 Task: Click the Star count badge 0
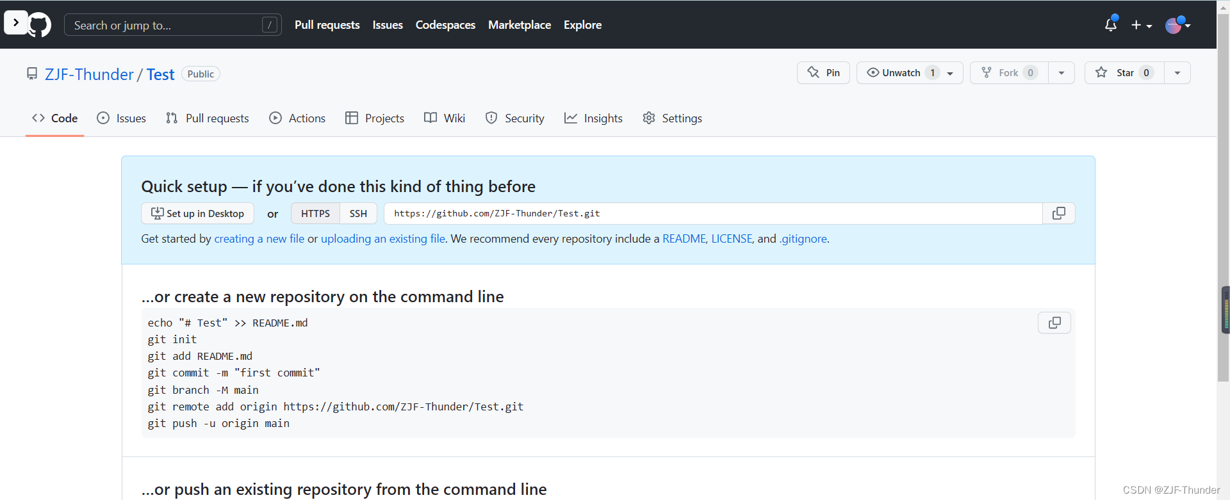coord(1146,72)
